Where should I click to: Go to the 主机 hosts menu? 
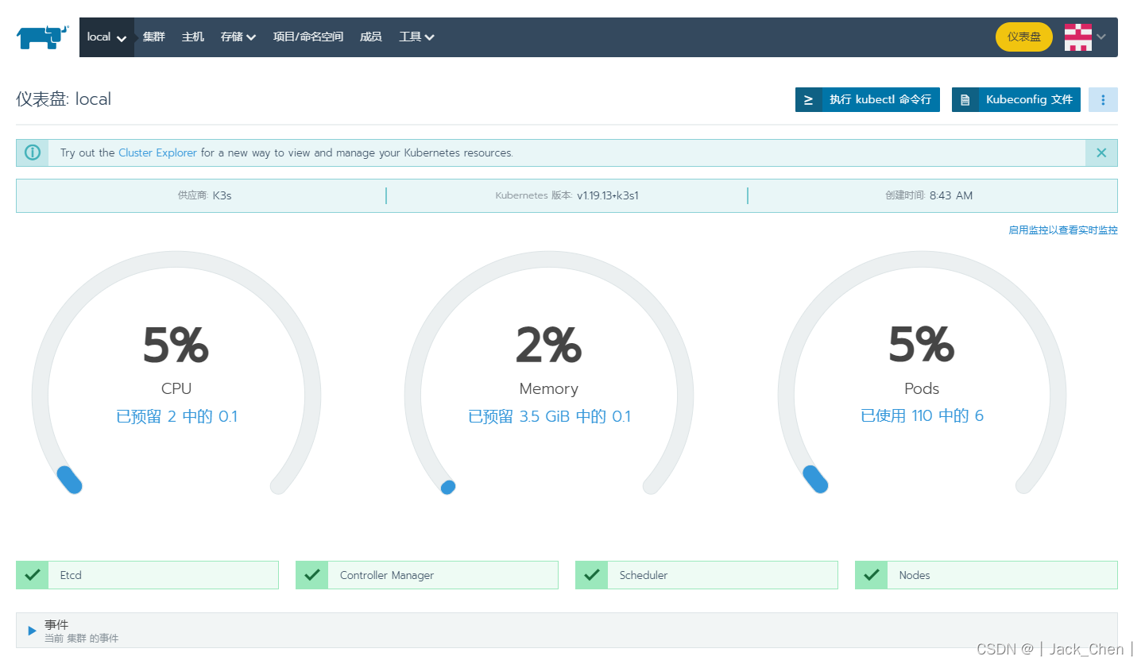point(193,37)
